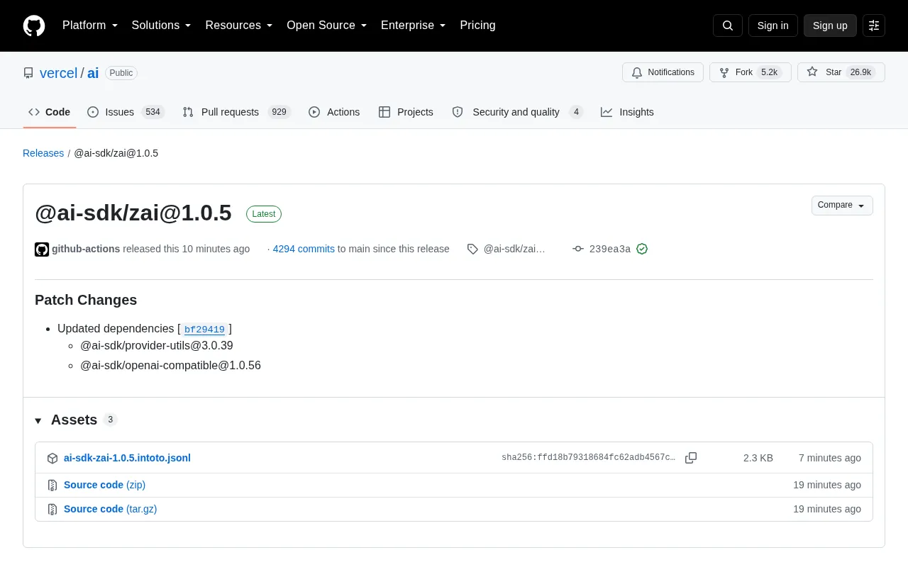Expand the Open Source menu

[x=326, y=26]
